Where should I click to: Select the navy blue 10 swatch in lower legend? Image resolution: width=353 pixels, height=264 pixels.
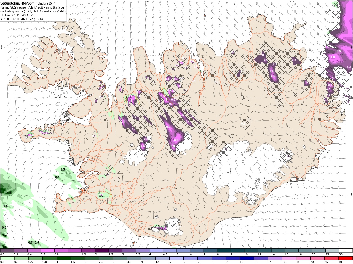click(x=247, y=258)
